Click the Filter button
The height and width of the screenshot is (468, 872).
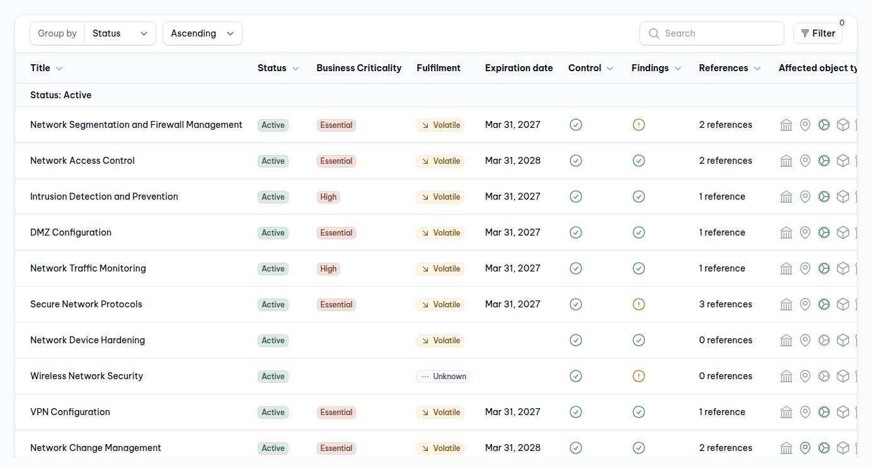(x=817, y=33)
